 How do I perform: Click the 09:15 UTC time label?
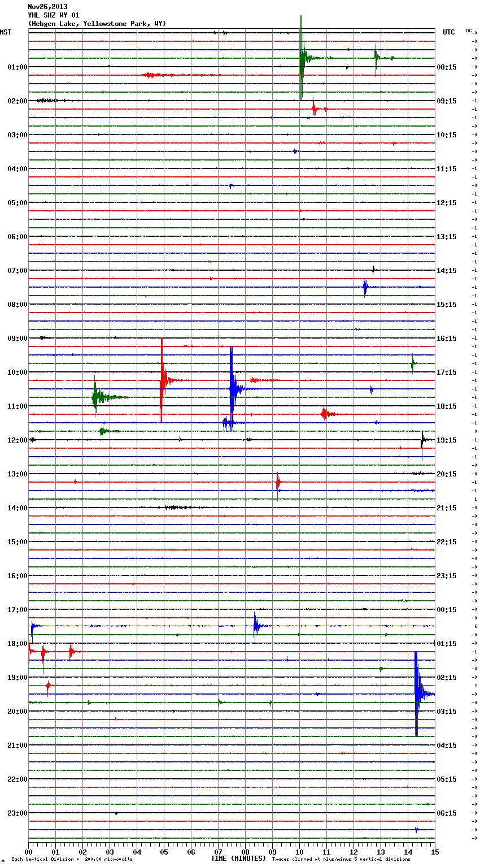click(447, 101)
